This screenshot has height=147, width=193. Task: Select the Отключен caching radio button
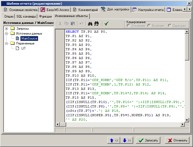(128, 26)
